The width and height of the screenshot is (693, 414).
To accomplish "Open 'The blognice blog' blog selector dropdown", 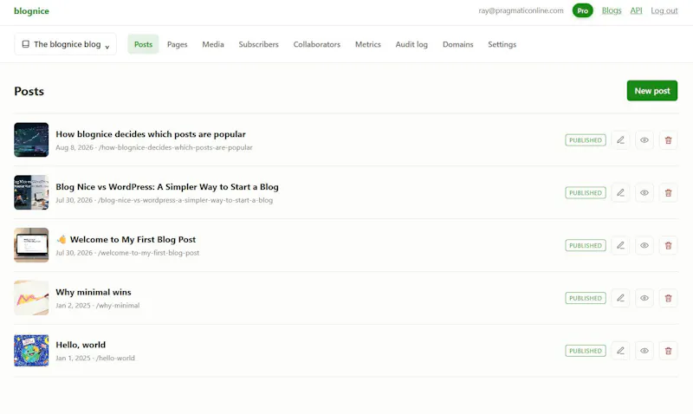I will coord(66,44).
